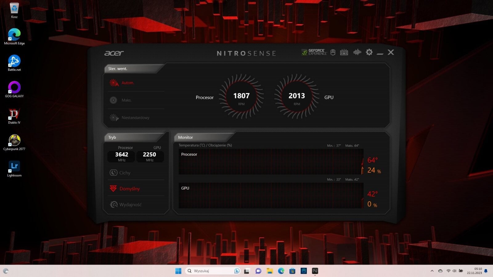Select GOG GALAXY desktop shortcut
493x277 pixels.
pos(14,90)
